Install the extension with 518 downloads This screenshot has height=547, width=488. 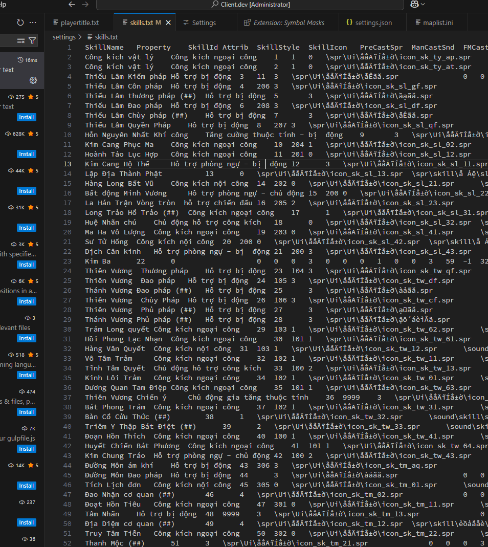pyautogui.click(x=27, y=375)
